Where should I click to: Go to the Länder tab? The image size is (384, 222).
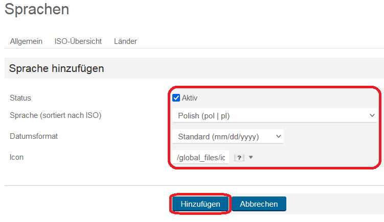click(x=125, y=41)
